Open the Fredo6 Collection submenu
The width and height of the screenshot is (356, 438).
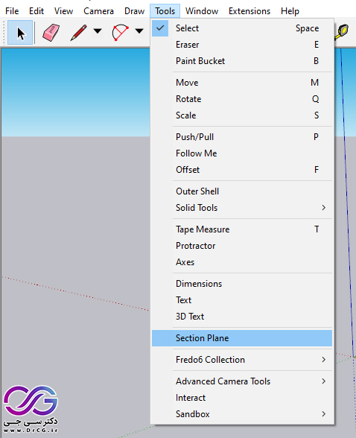point(242,360)
